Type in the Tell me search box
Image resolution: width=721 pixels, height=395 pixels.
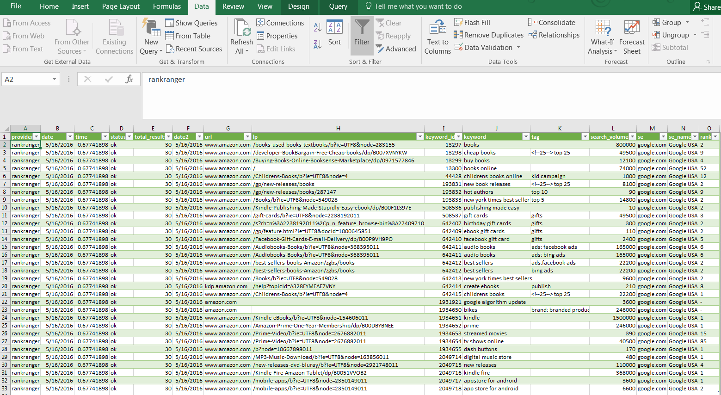click(x=418, y=6)
